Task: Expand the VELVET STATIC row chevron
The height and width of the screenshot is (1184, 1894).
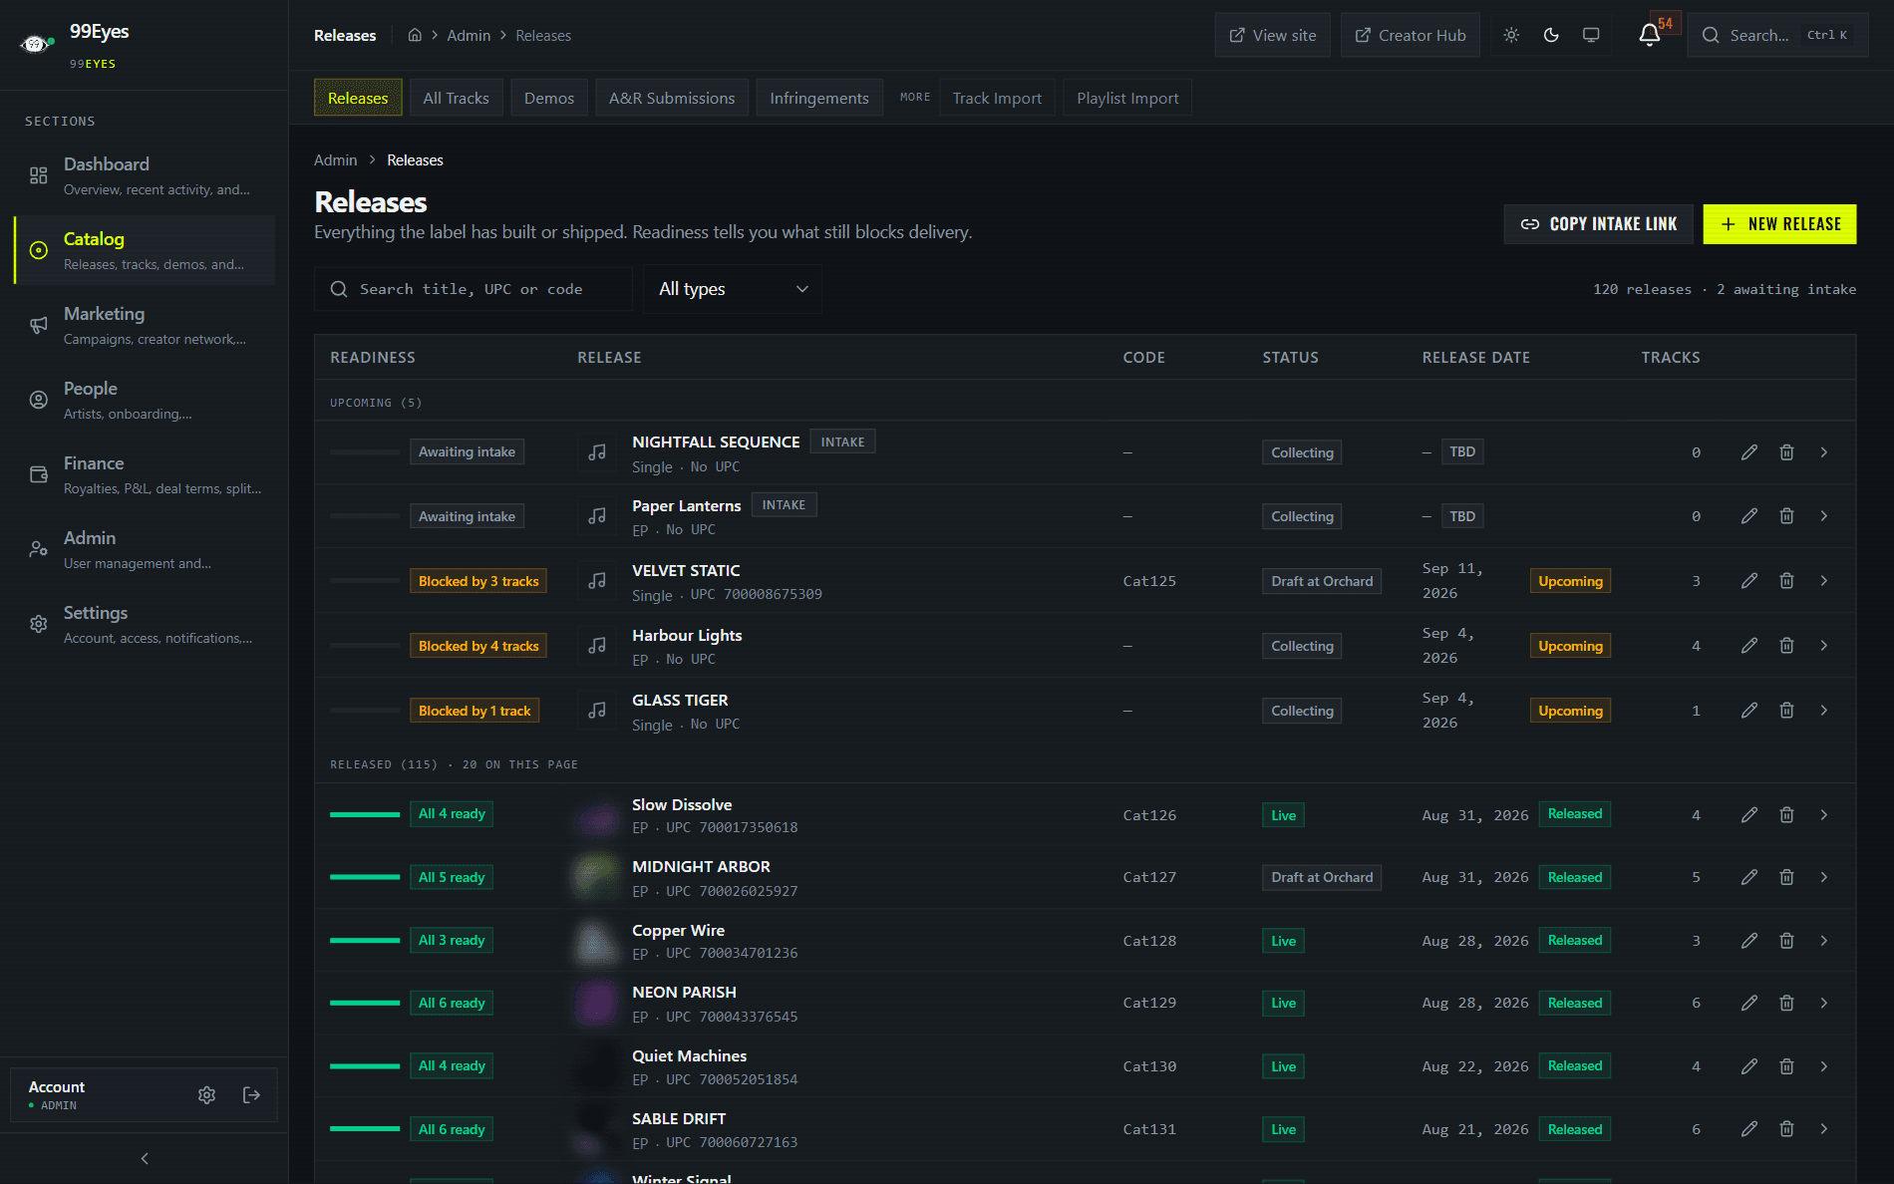Action: click(1824, 581)
